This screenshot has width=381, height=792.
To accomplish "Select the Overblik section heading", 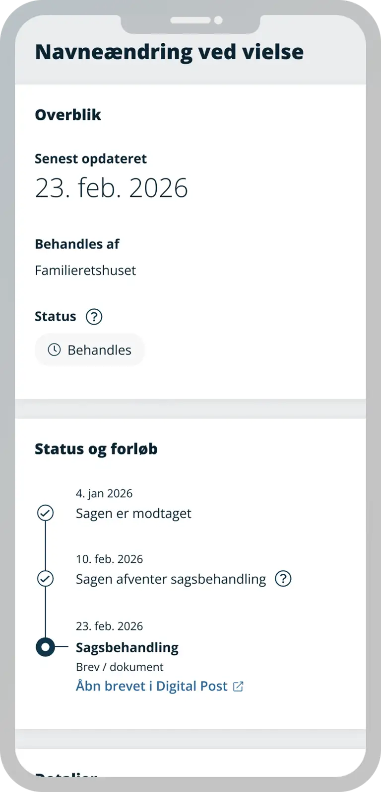I will (68, 115).
